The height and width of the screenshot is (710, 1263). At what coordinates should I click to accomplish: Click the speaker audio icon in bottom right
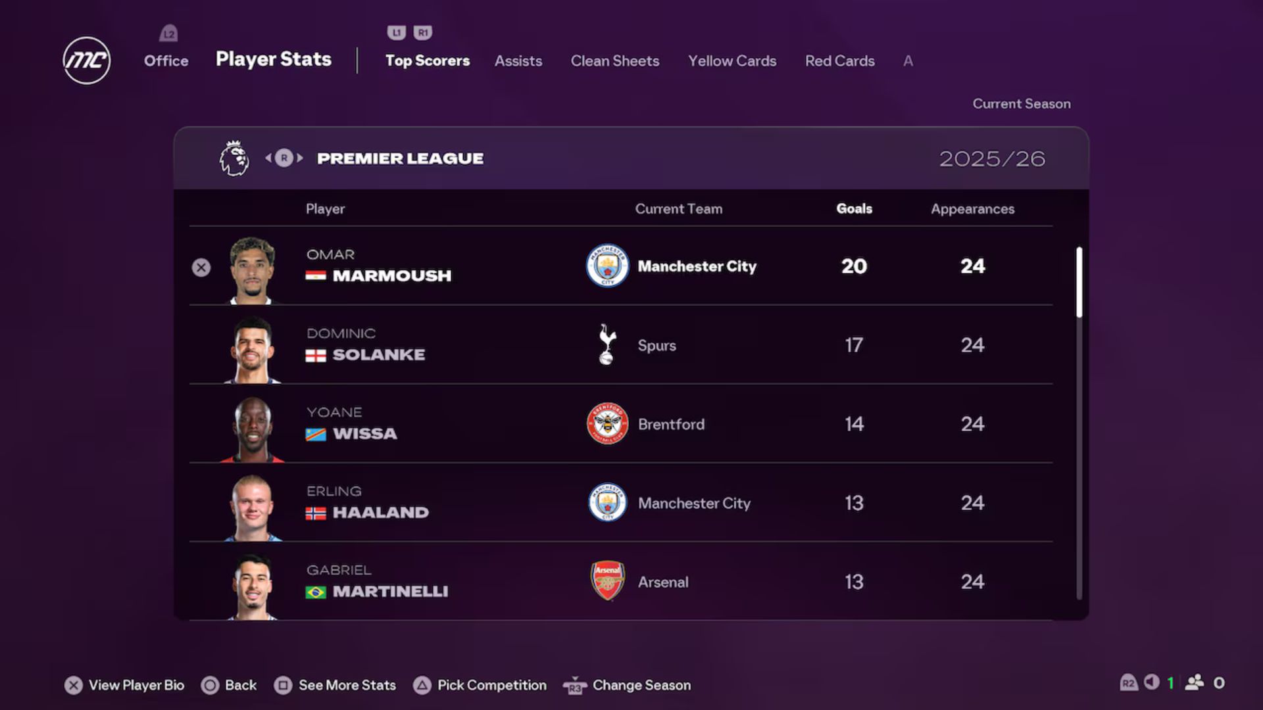coord(1151,684)
